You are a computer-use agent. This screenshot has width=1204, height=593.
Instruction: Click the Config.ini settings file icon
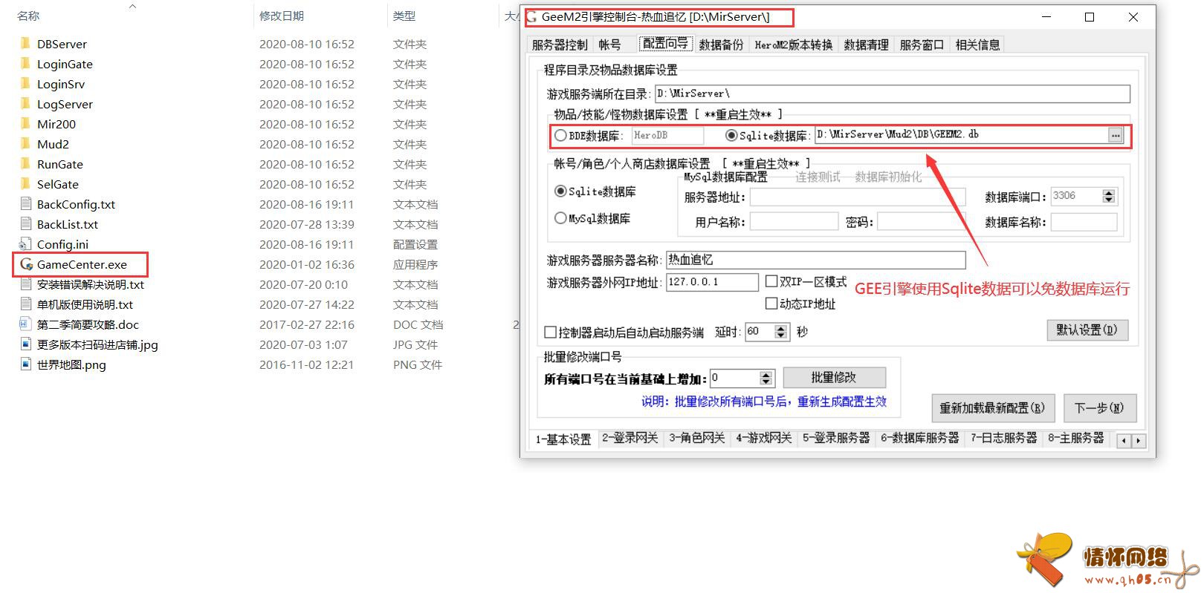(x=26, y=244)
